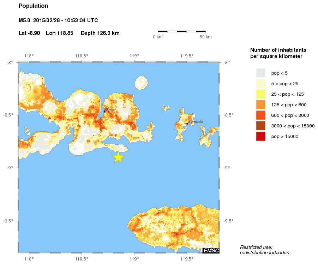Select the gray 'pop < 5' legend swatch

[260, 73]
